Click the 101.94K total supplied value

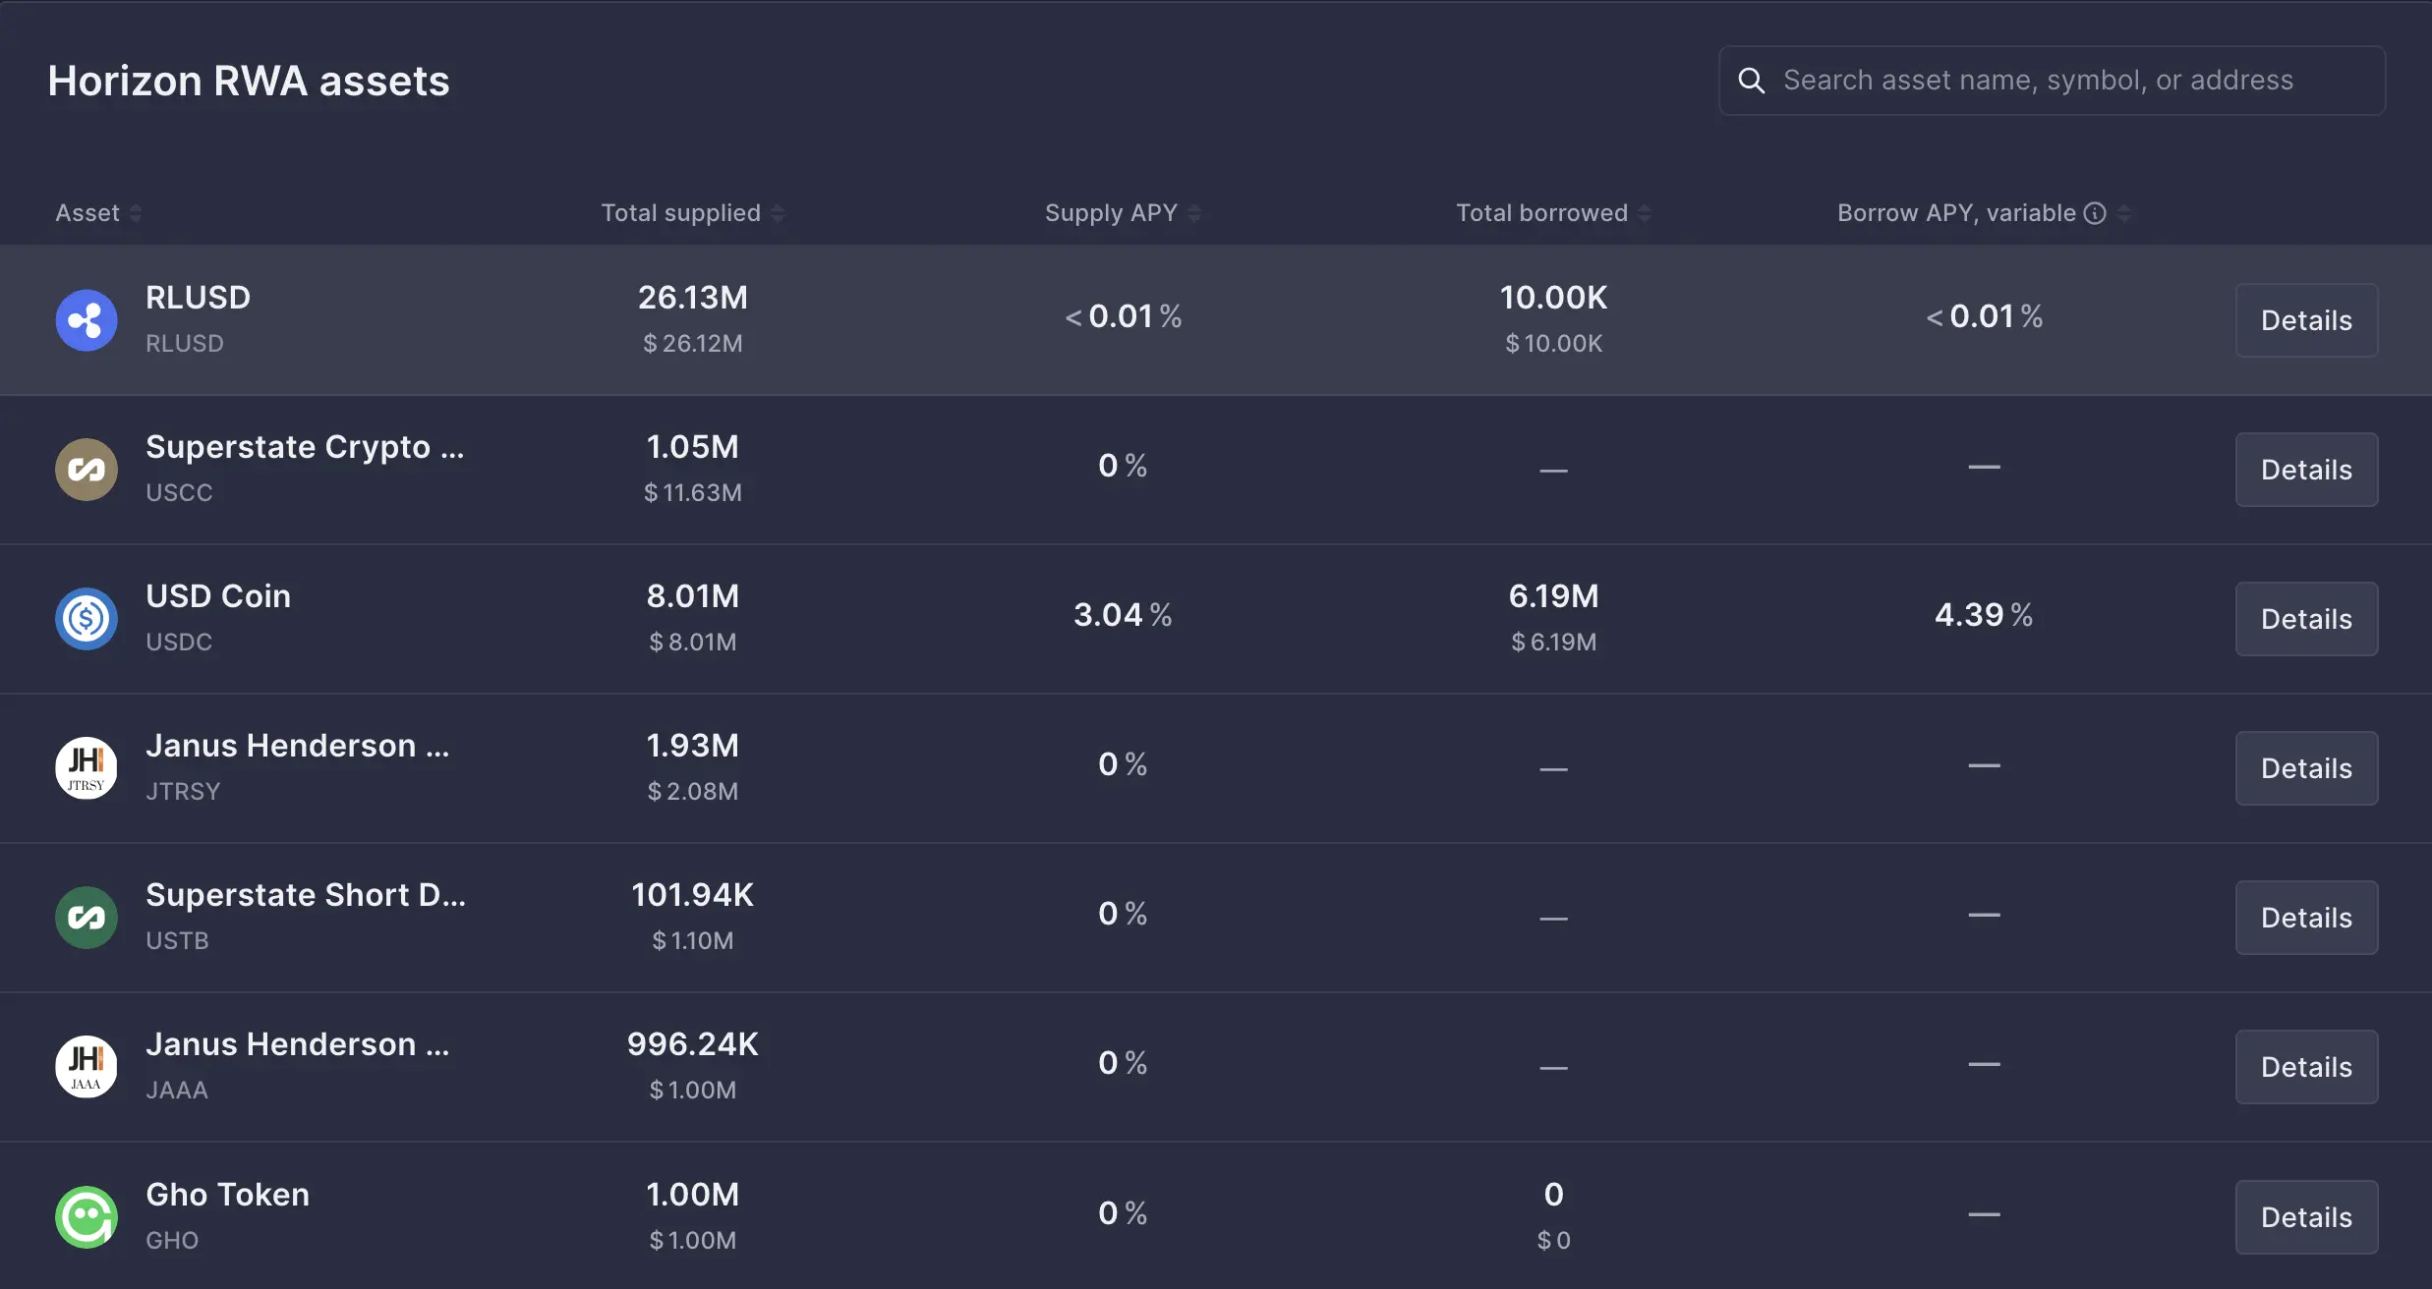pyautogui.click(x=693, y=895)
